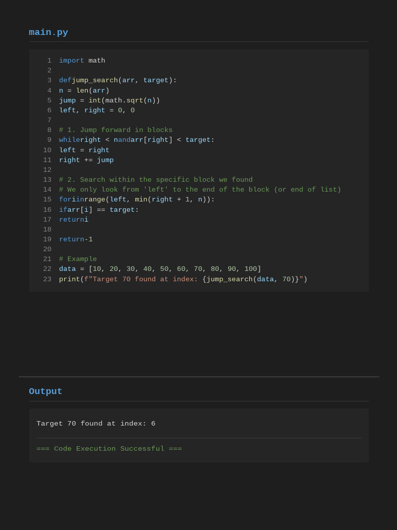Click the while loop condition line
397x530 pixels.
(x=136, y=140)
